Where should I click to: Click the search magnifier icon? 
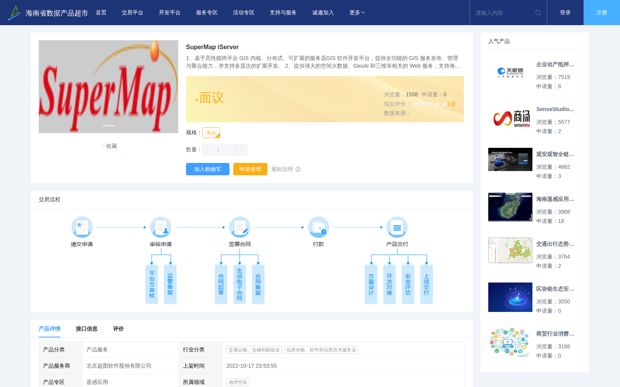tap(538, 13)
